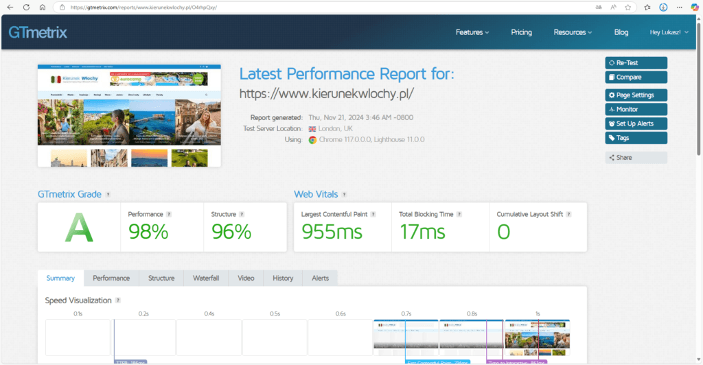
Task: Open Page Settings
Action: 636,95
